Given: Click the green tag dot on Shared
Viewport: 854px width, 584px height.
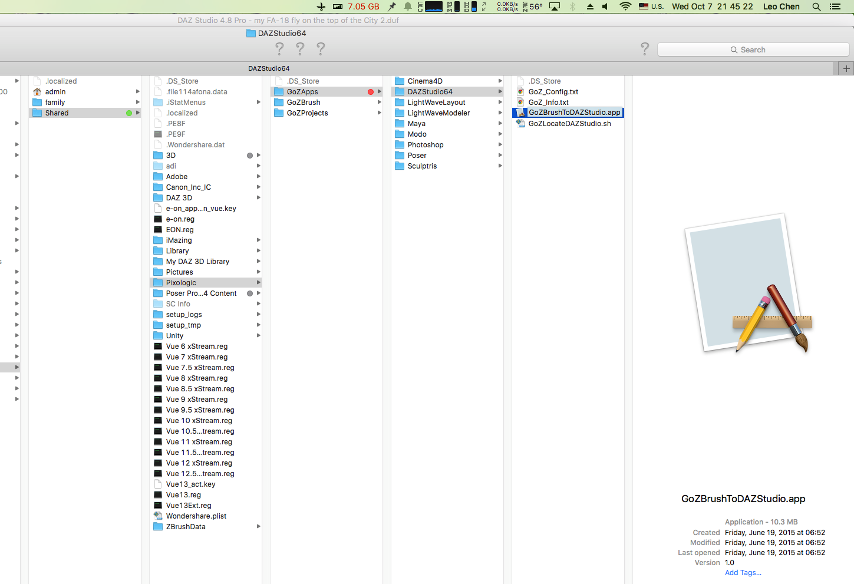Looking at the screenshot, I should coord(129,113).
